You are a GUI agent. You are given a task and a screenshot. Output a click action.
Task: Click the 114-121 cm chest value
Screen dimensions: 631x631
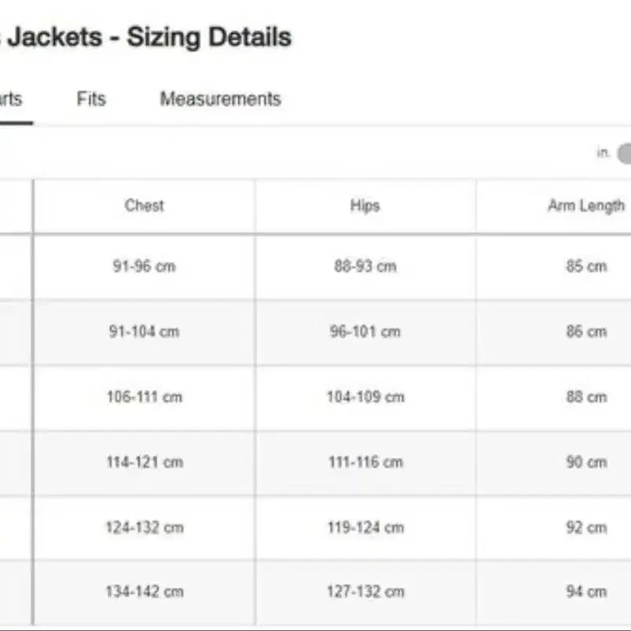pos(145,462)
